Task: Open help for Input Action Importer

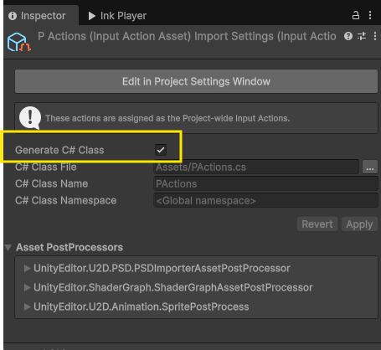Action: pos(348,36)
